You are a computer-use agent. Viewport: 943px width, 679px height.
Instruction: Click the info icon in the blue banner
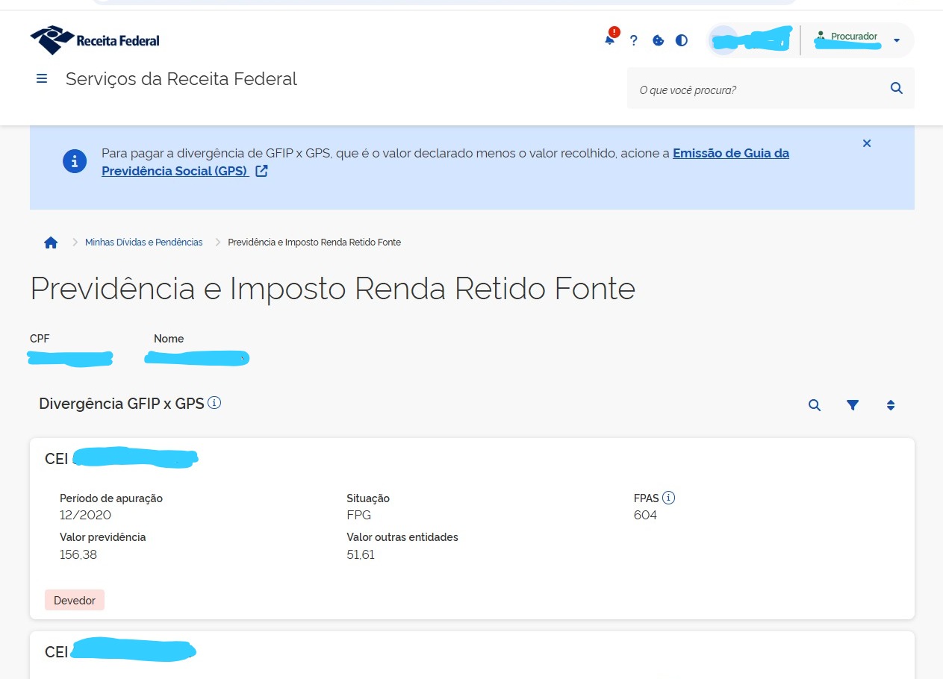pos(75,161)
